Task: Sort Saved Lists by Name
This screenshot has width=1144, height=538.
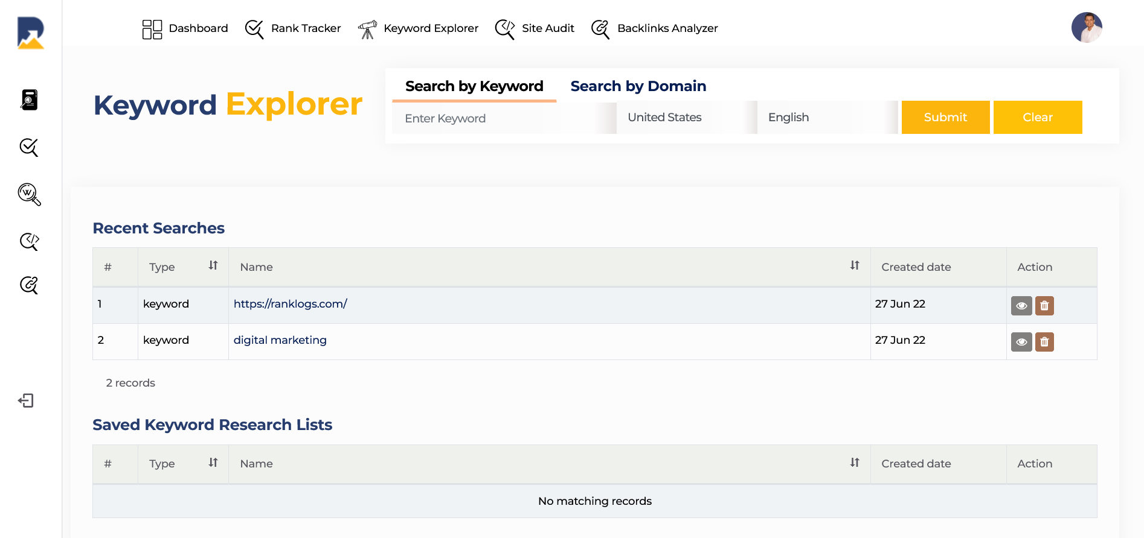Action: click(x=855, y=463)
